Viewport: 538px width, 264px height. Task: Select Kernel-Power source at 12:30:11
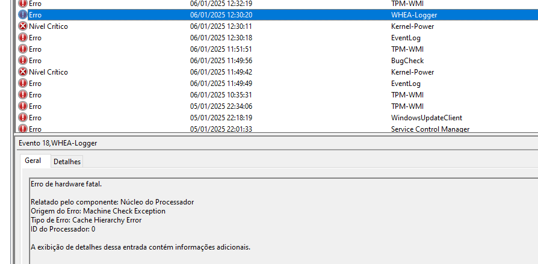click(412, 26)
